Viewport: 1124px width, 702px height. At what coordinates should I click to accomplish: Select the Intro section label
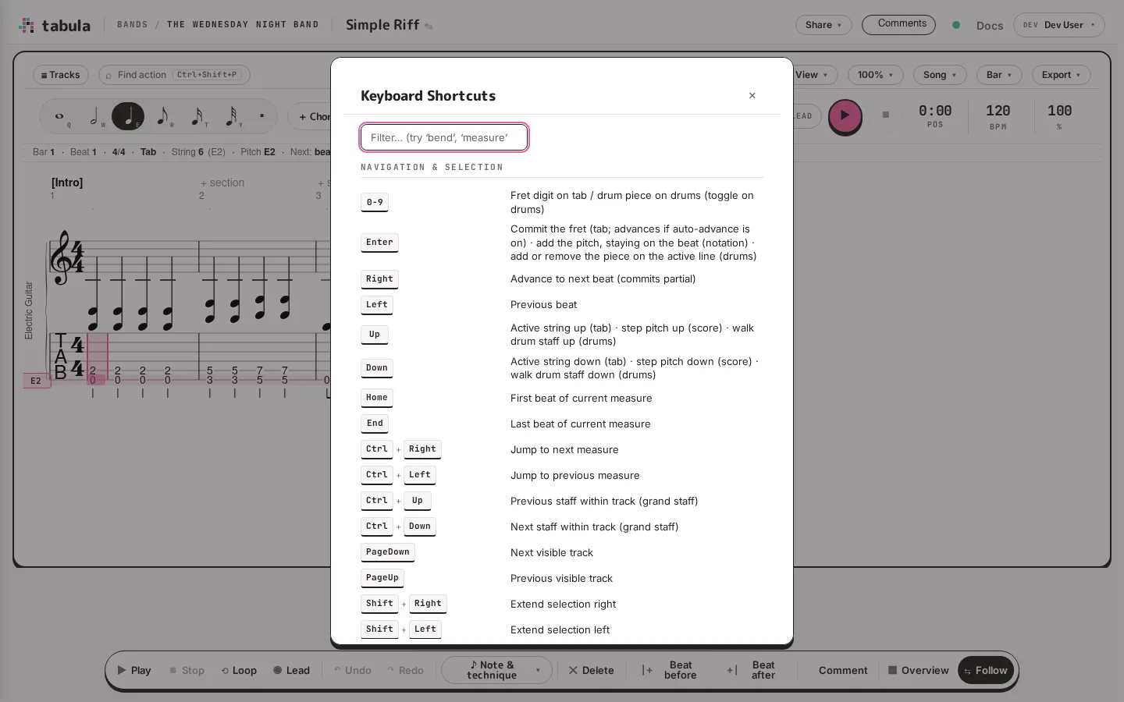[67, 183]
